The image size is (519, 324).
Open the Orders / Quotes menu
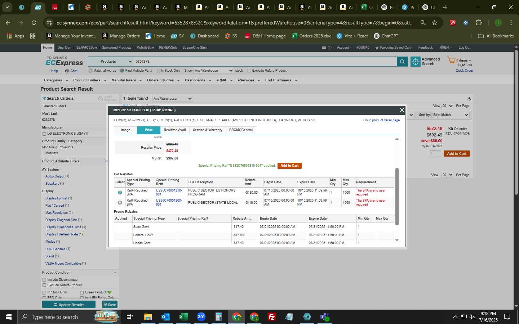(x=163, y=80)
